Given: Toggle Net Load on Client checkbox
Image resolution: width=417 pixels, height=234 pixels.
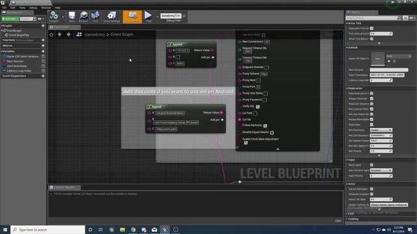Looking at the screenshot, I should click(x=371, y=109).
